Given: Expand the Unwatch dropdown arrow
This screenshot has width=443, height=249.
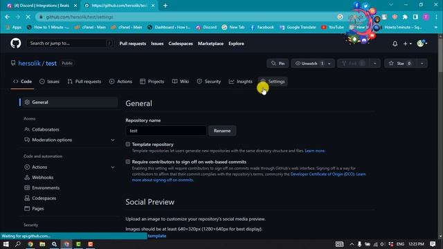Looking at the screenshot, I should point(329,64).
